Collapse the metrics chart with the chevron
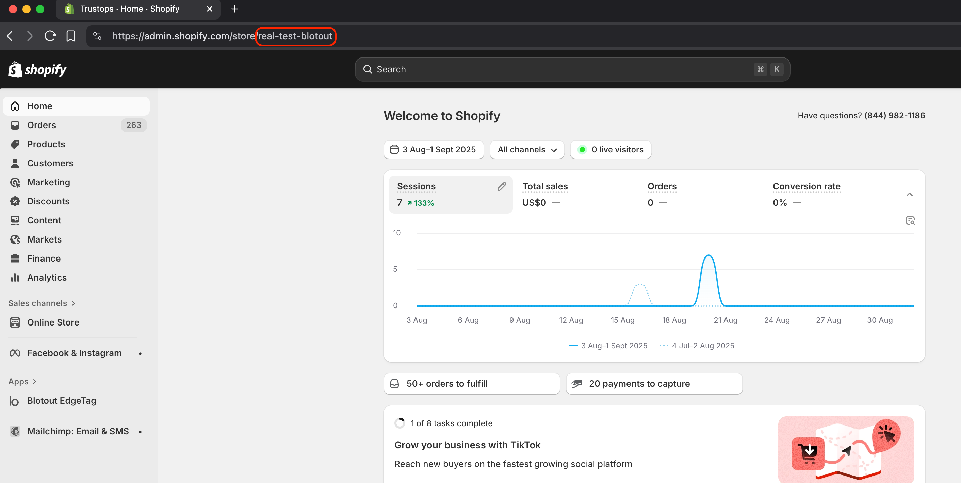The height and width of the screenshot is (483, 961). 909,194
